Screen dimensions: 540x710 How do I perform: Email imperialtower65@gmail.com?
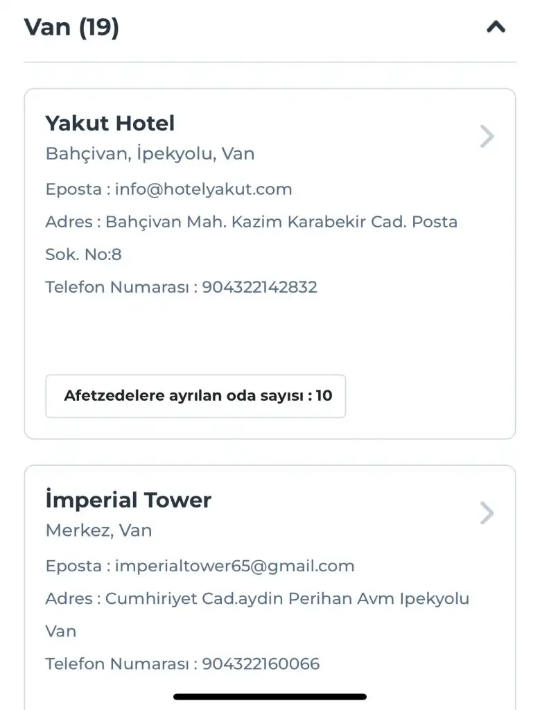(x=234, y=566)
